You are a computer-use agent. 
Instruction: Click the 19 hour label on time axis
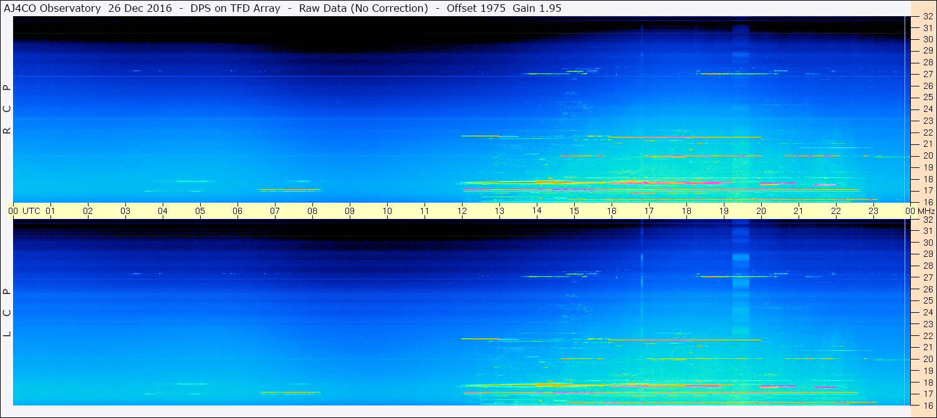724,211
